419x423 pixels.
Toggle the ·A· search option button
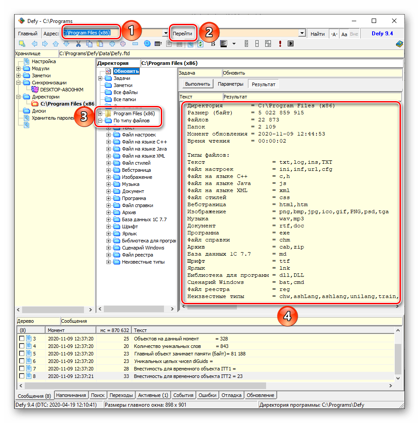coord(334,34)
